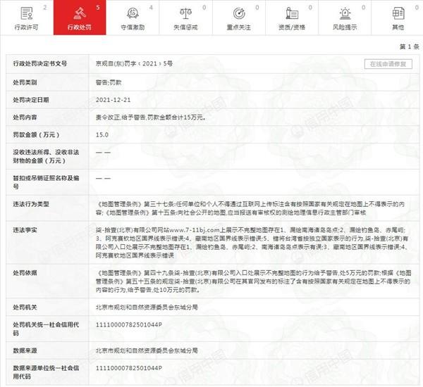The width and height of the screenshot is (423, 387).
Task: Click the 数据来源单位 credit code 11110000782501044P
Action: (129, 368)
